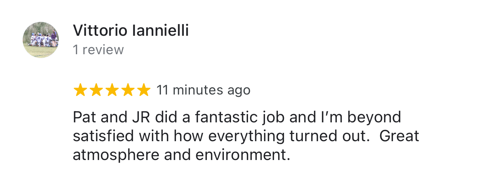This screenshot has height=189, width=487.
Task: Click the "11 minutes ago" timestamp
Action: pyautogui.click(x=203, y=90)
